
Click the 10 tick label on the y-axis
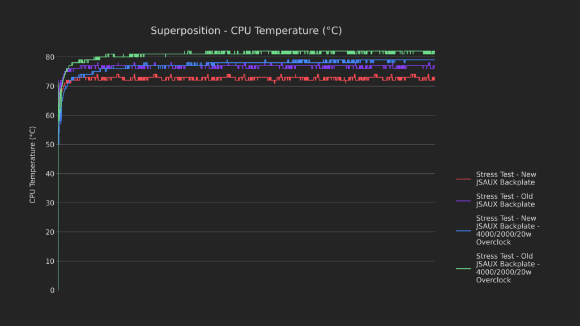[50, 261]
